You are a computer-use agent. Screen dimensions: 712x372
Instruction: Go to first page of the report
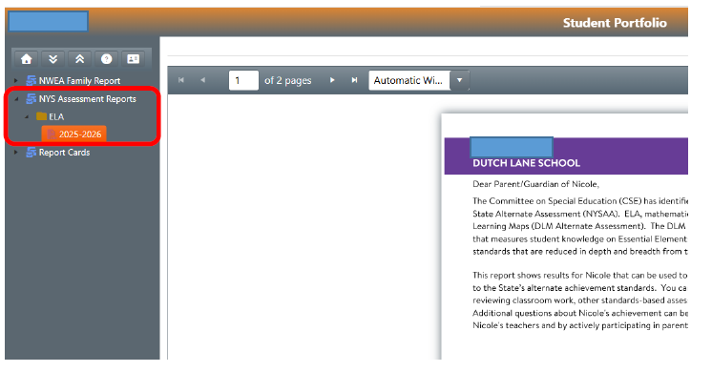point(181,80)
